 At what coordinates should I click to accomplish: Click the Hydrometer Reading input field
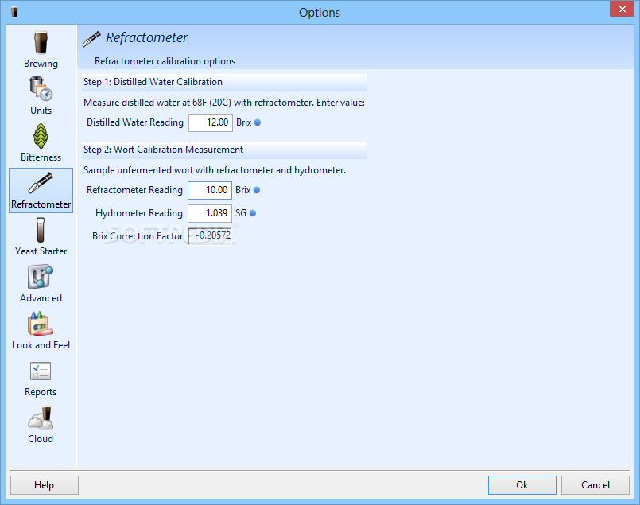[210, 213]
